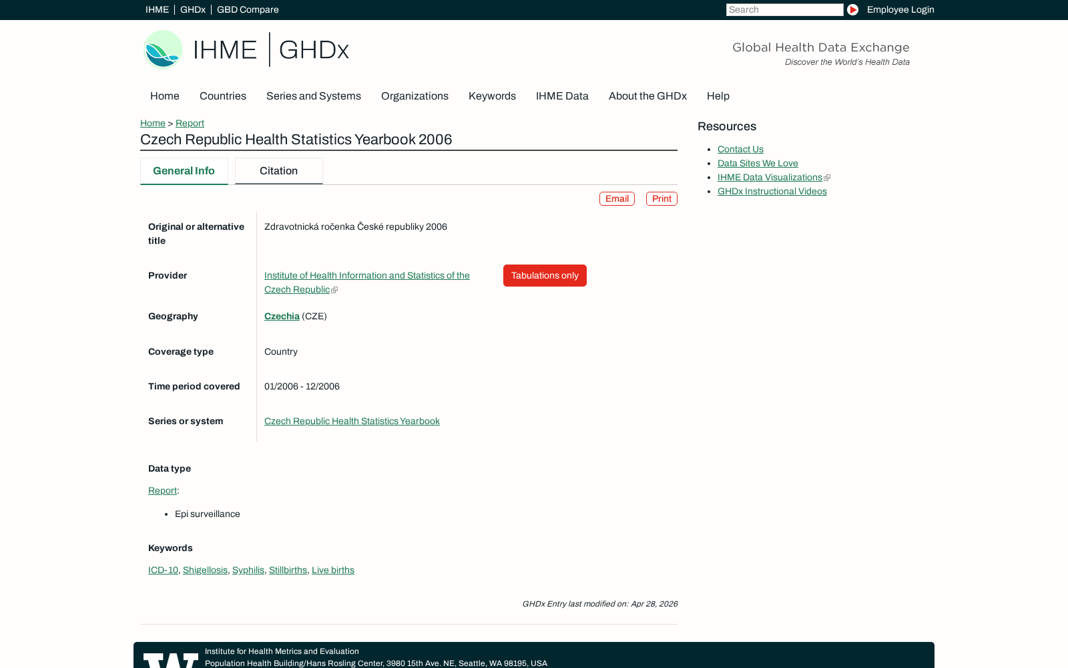The image size is (1068, 668).
Task: Click the Home breadcrumb link
Action: (x=153, y=123)
